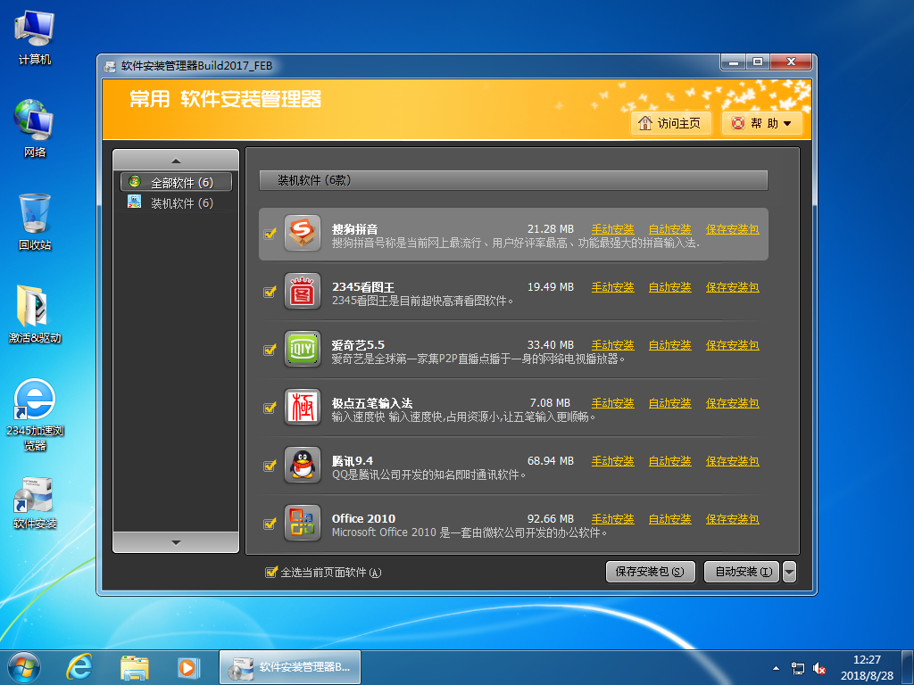Click the 68.94 MB size text

(x=550, y=461)
